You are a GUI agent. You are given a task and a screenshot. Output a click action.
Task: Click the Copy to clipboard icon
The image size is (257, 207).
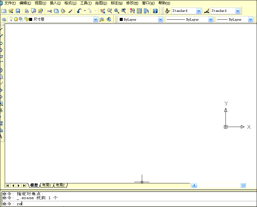(56, 11)
